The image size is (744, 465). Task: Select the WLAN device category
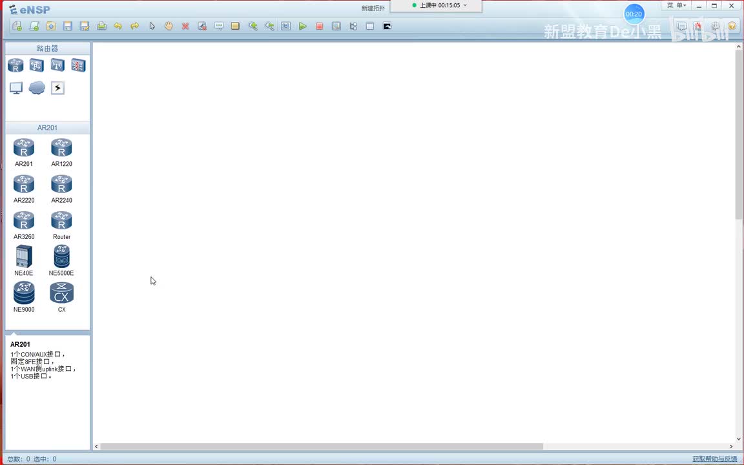click(57, 65)
